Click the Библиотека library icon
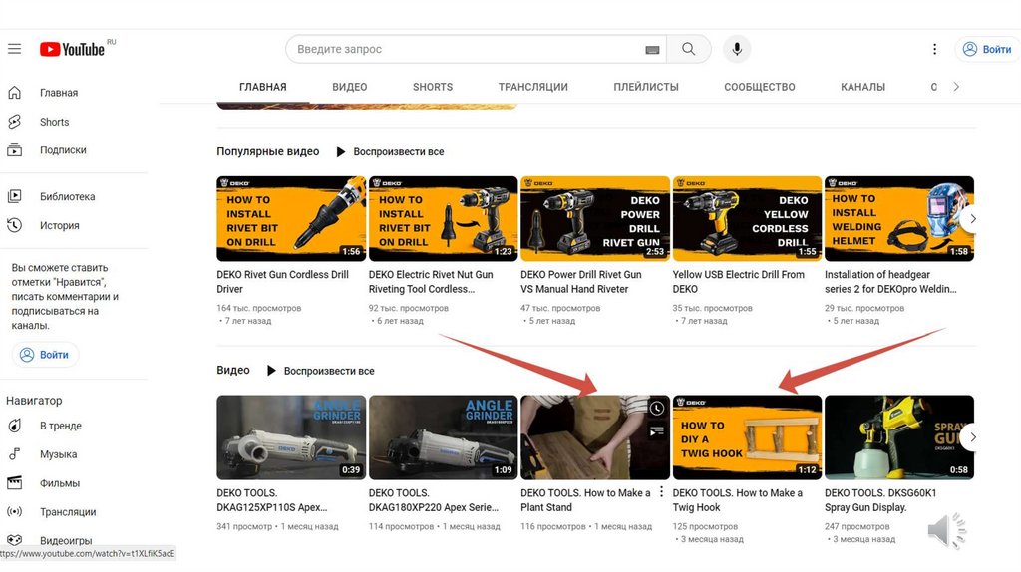 tap(14, 196)
